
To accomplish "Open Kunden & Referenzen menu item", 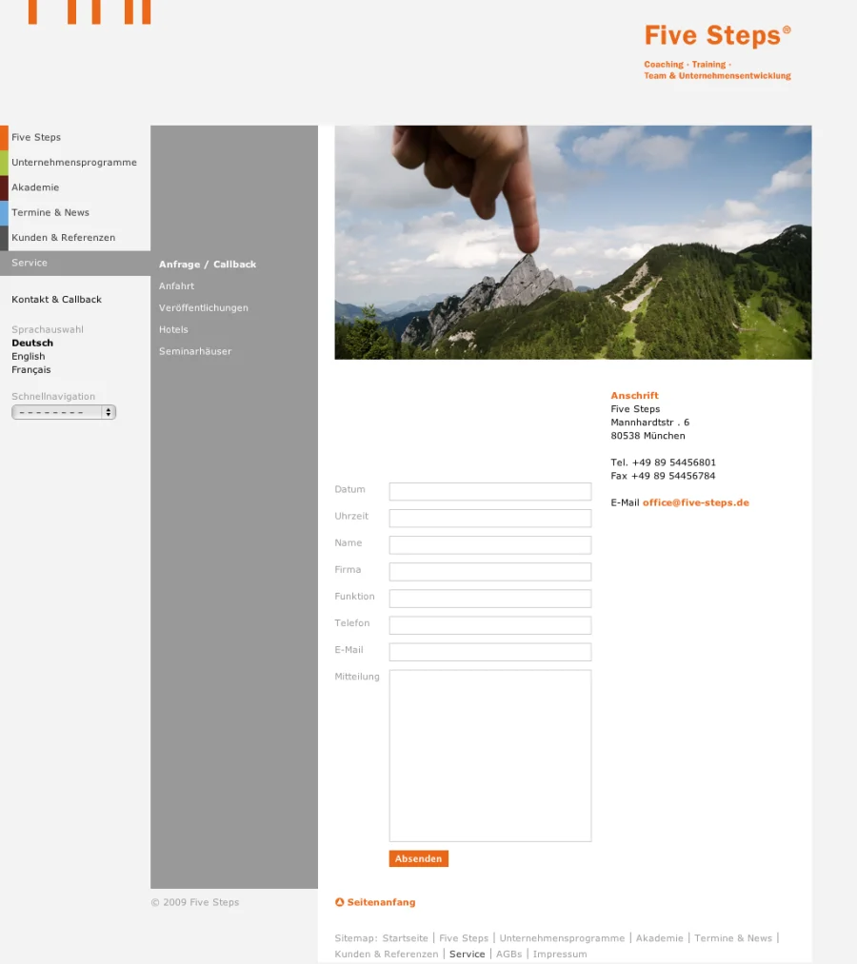I will tap(63, 238).
